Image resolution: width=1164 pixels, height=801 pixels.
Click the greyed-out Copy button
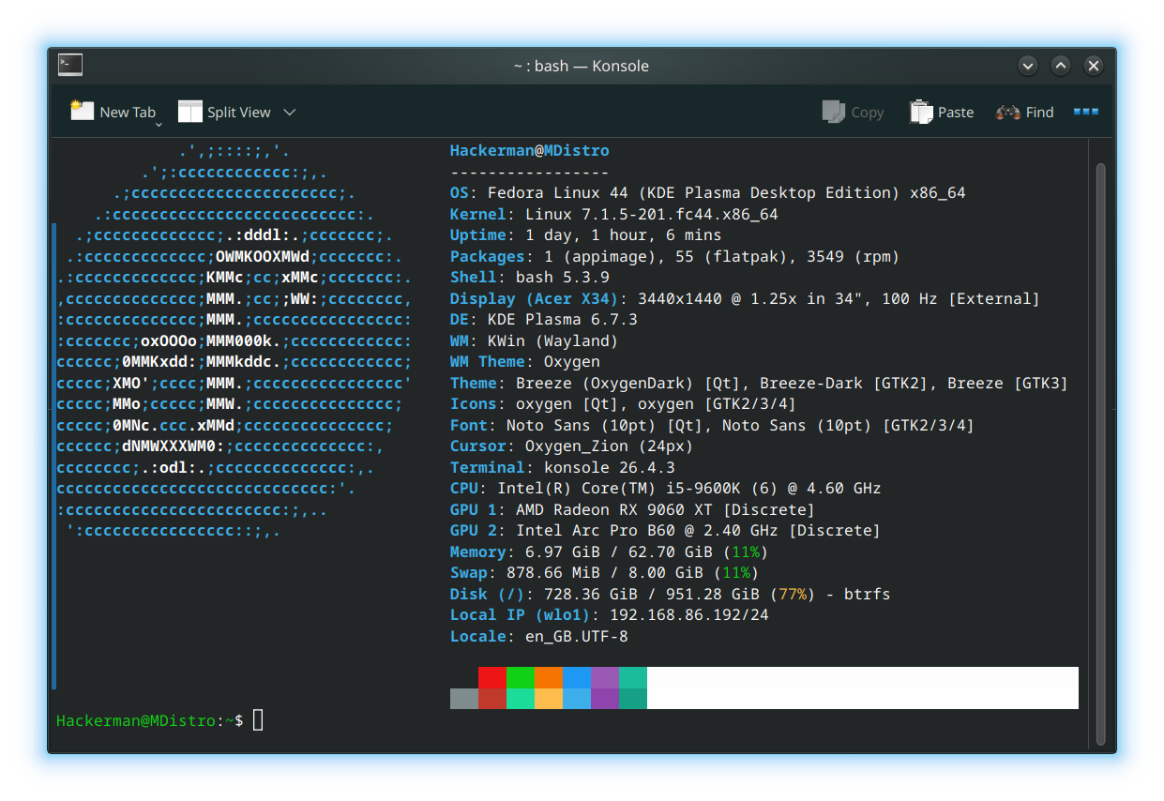pos(854,112)
